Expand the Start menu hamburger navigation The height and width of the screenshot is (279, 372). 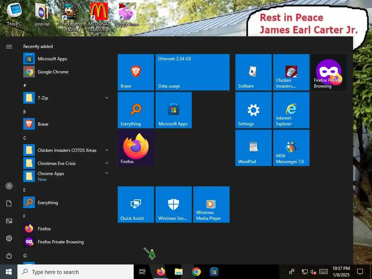pyautogui.click(x=9, y=46)
